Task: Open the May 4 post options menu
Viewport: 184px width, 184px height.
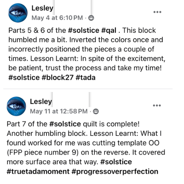Action: click(x=158, y=12)
